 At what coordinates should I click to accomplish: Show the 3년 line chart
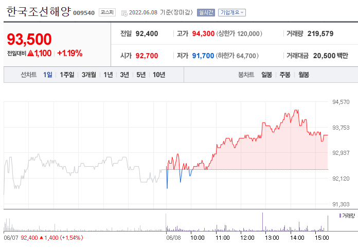(x=124, y=75)
